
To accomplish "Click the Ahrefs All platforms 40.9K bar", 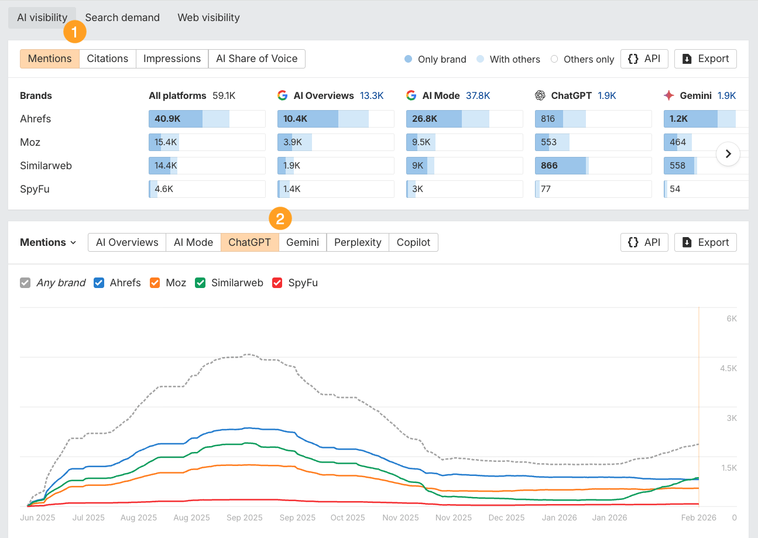I will [176, 119].
